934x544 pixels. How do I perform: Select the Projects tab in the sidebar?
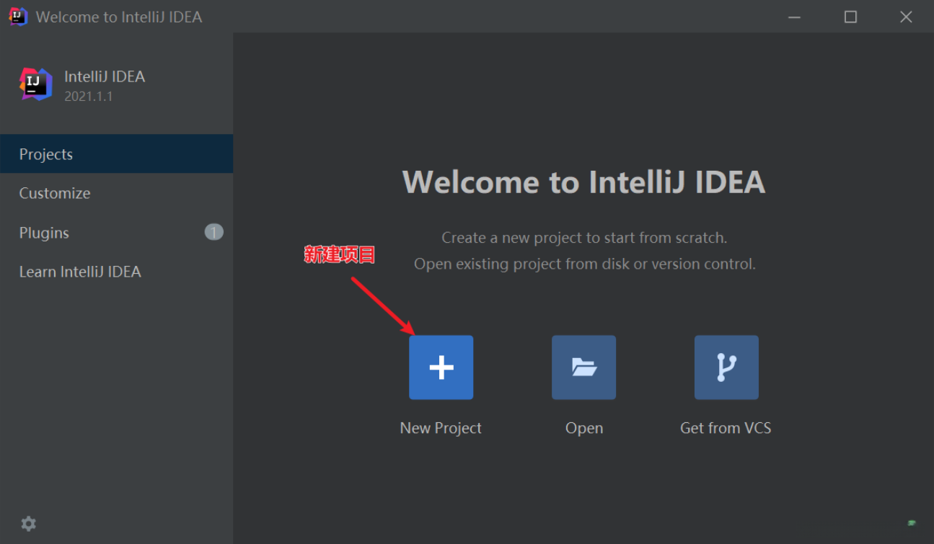pos(46,154)
